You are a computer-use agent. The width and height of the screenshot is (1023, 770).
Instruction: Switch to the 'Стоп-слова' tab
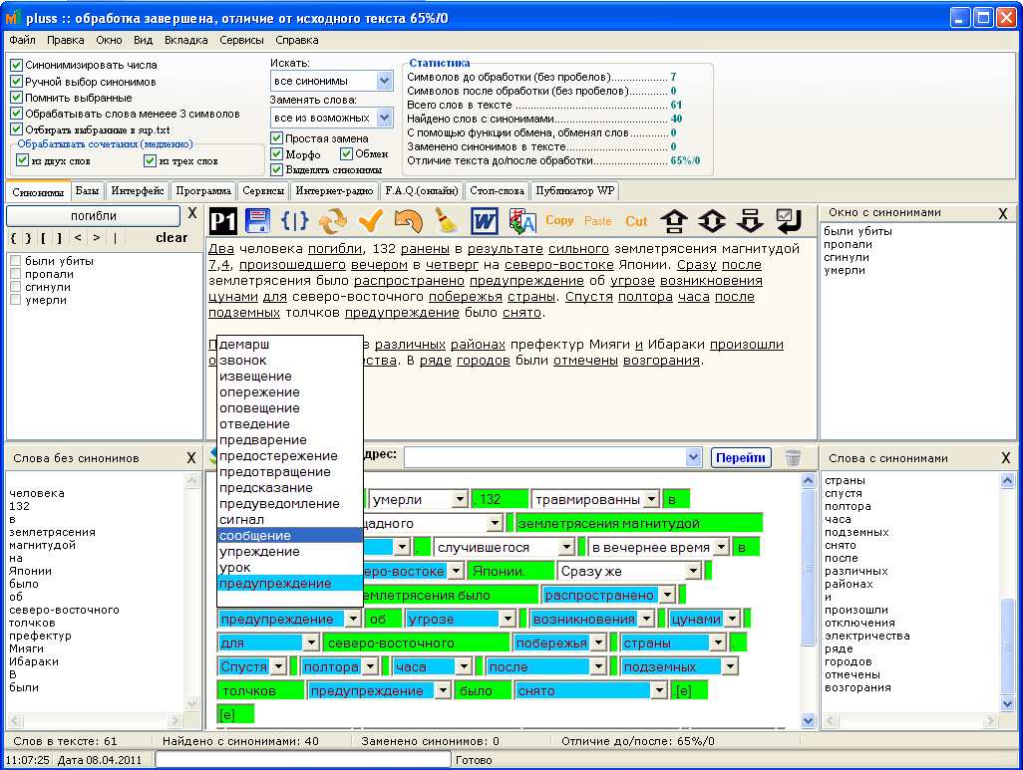[497, 190]
